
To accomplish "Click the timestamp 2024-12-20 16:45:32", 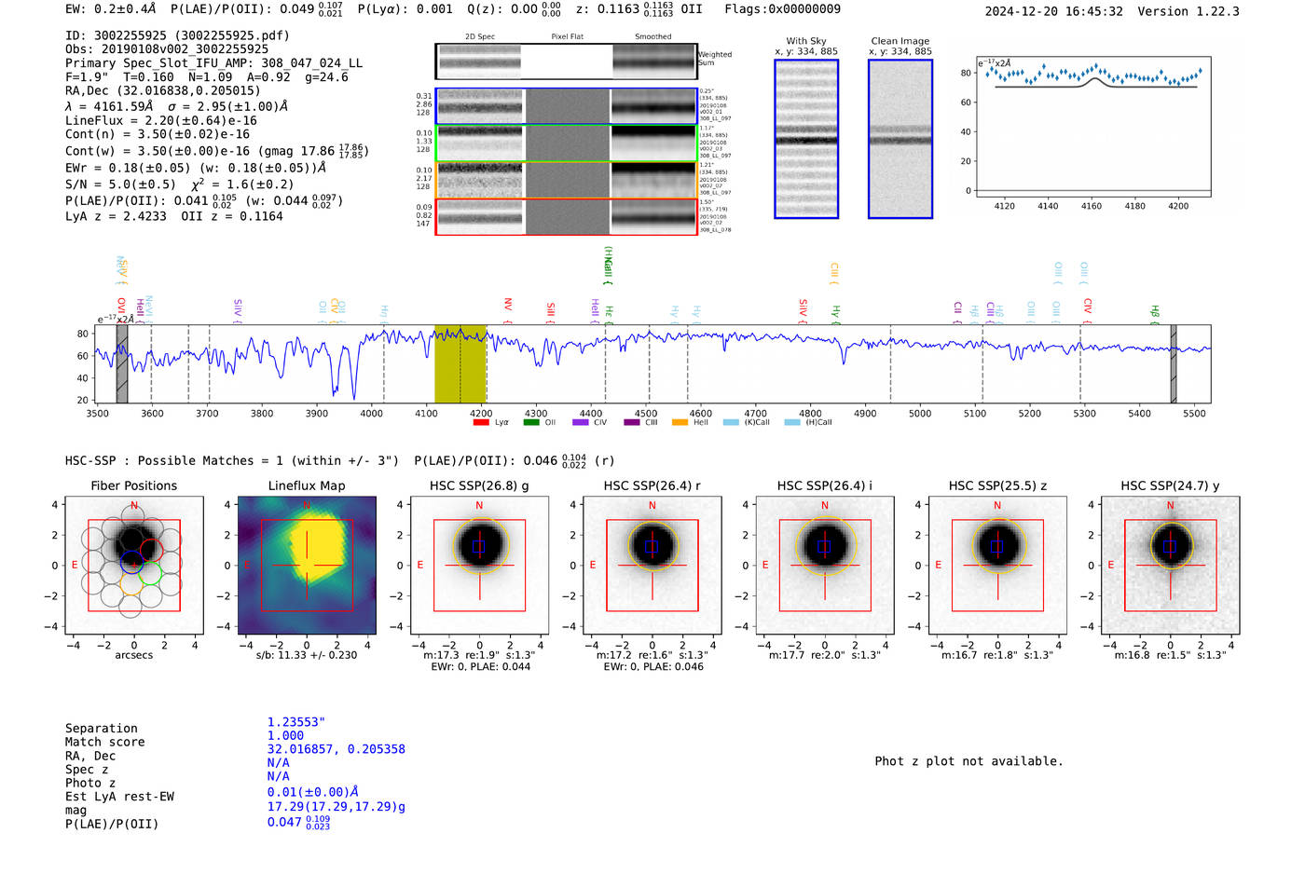I will 1054,11.
